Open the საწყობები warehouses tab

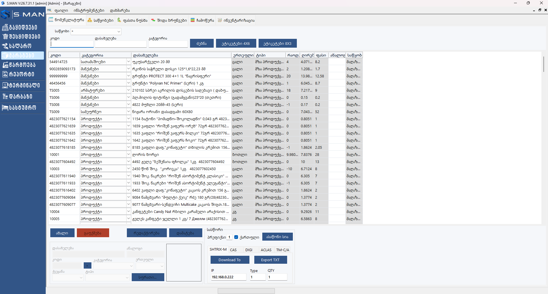(x=100, y=20)
